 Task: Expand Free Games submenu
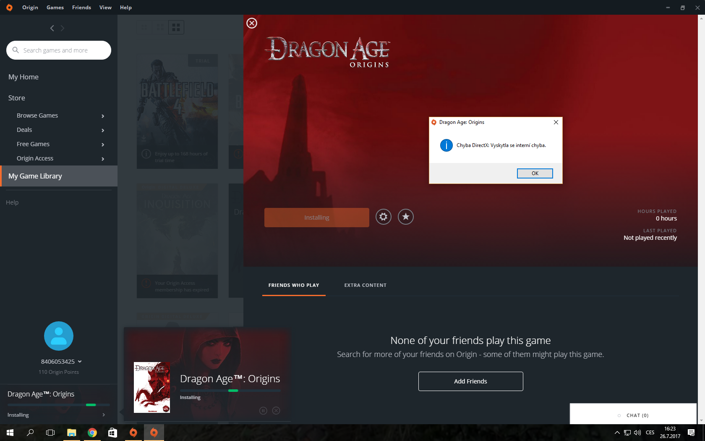103,144
